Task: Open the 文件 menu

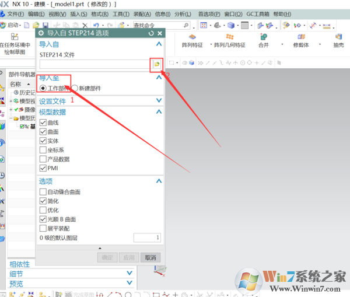Action: [x=15, y=13]
